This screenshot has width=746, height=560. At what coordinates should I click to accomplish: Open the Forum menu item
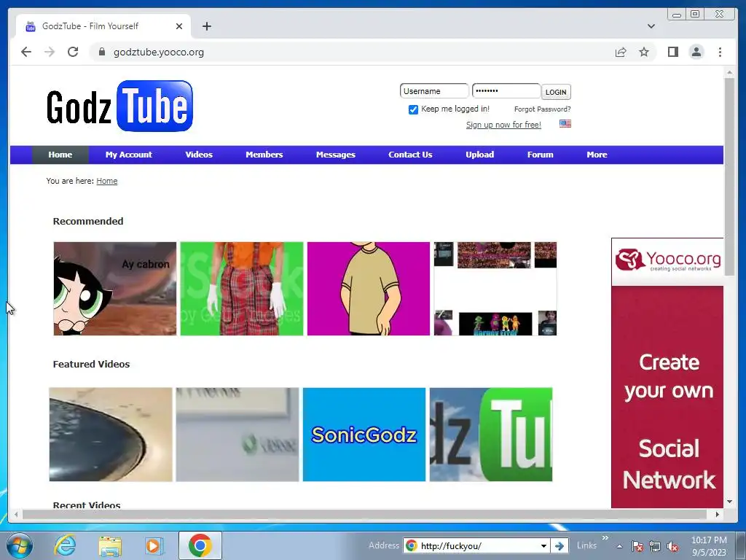pyautogui.click(x=540, y=155)
